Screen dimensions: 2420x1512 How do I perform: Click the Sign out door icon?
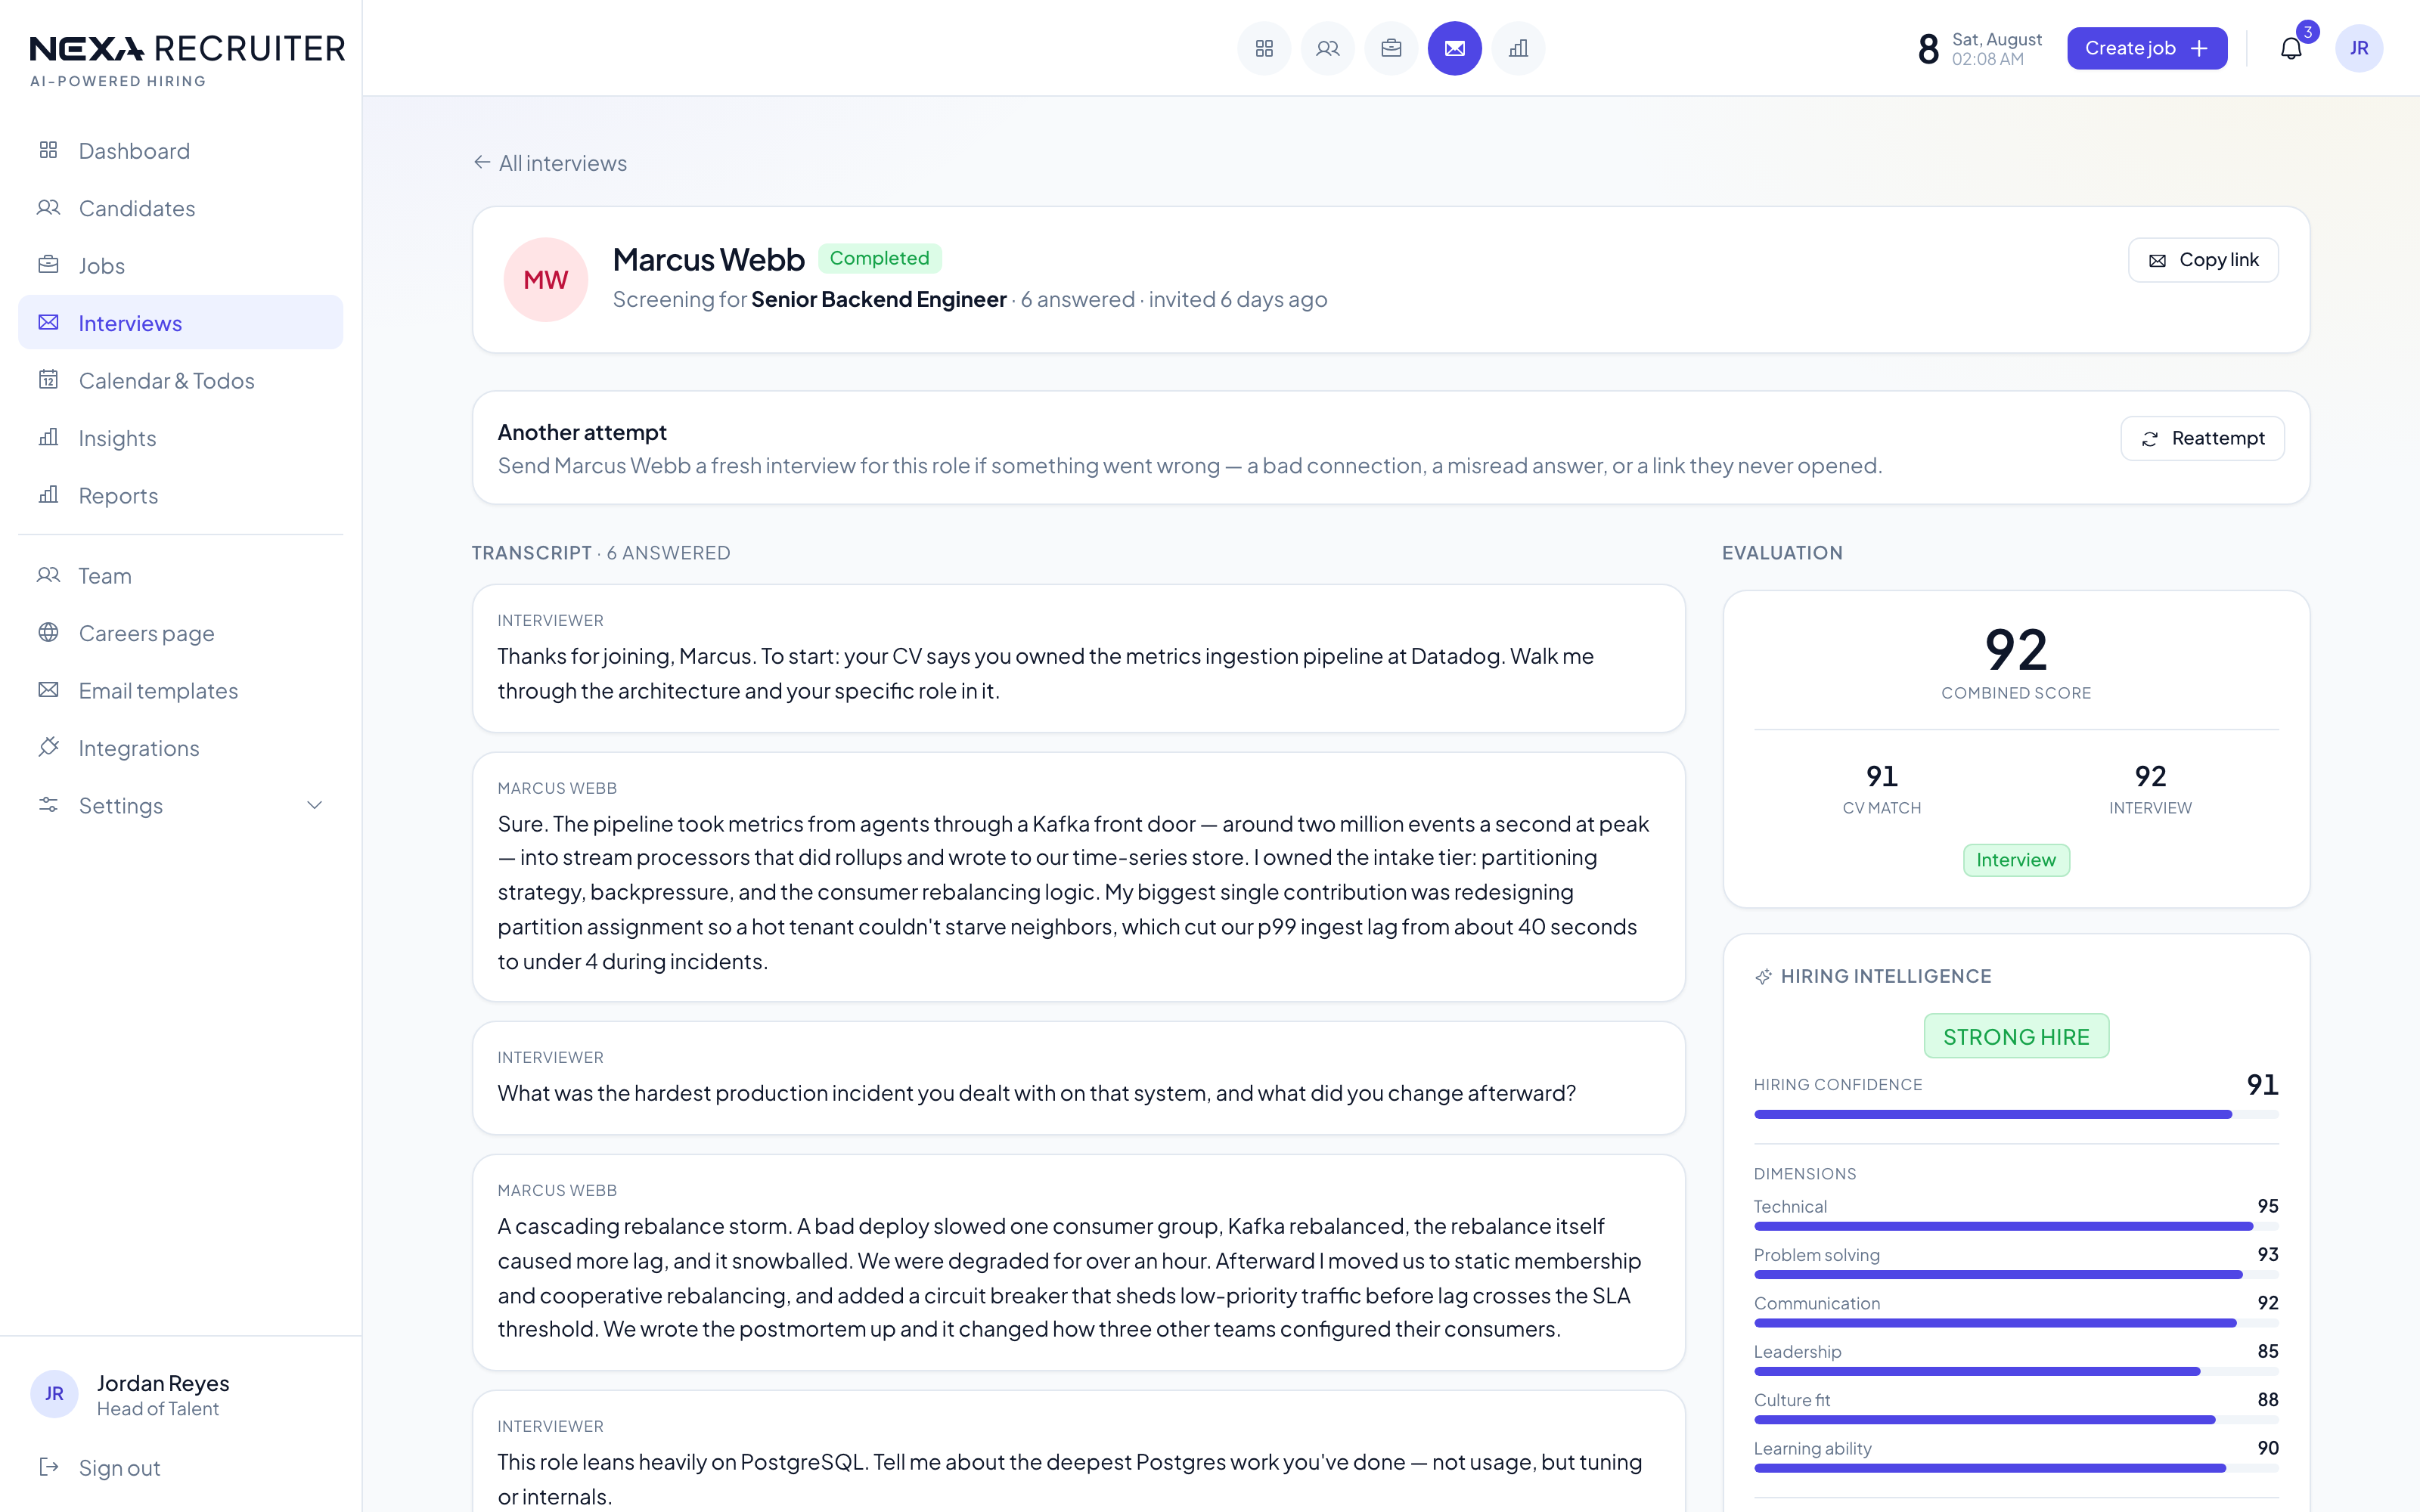pyautogui.click(x=48, y=1467)
